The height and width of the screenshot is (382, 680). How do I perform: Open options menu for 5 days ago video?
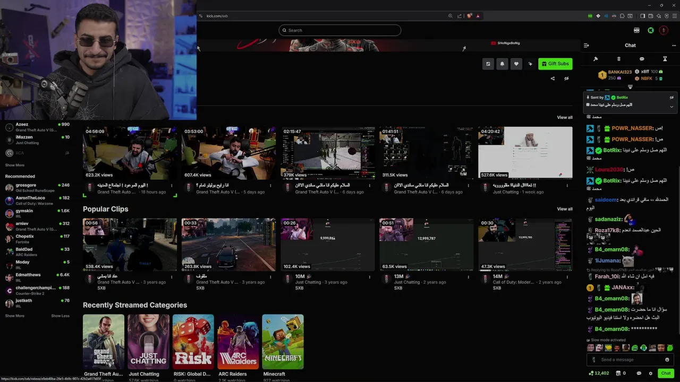(270, 186)
